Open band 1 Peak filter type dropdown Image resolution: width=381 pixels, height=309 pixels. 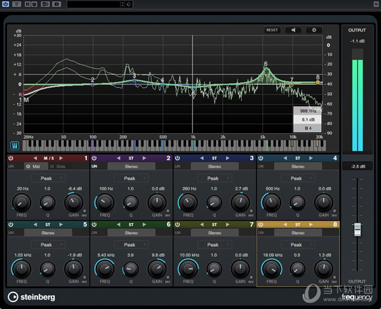click(48, 178)
